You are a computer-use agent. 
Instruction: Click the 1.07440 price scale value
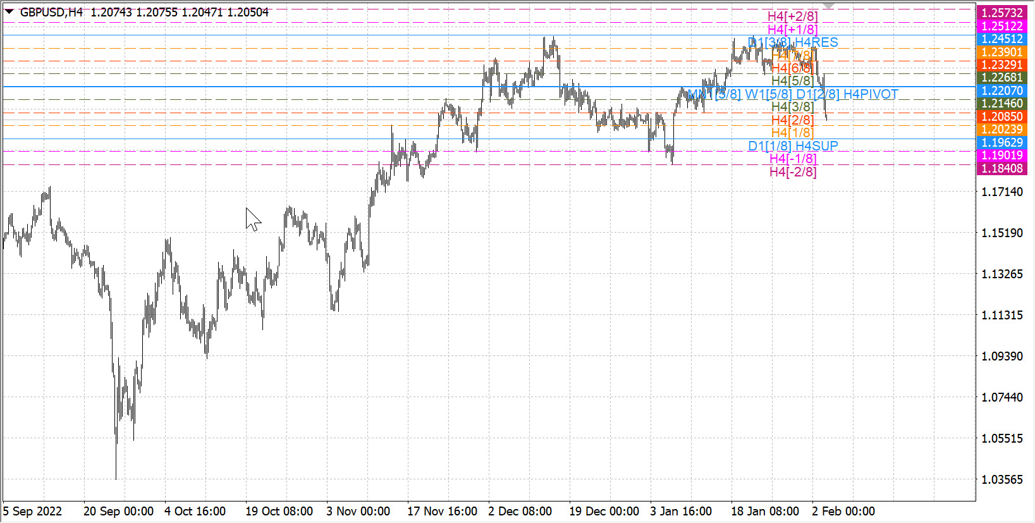coord(1002,397)
